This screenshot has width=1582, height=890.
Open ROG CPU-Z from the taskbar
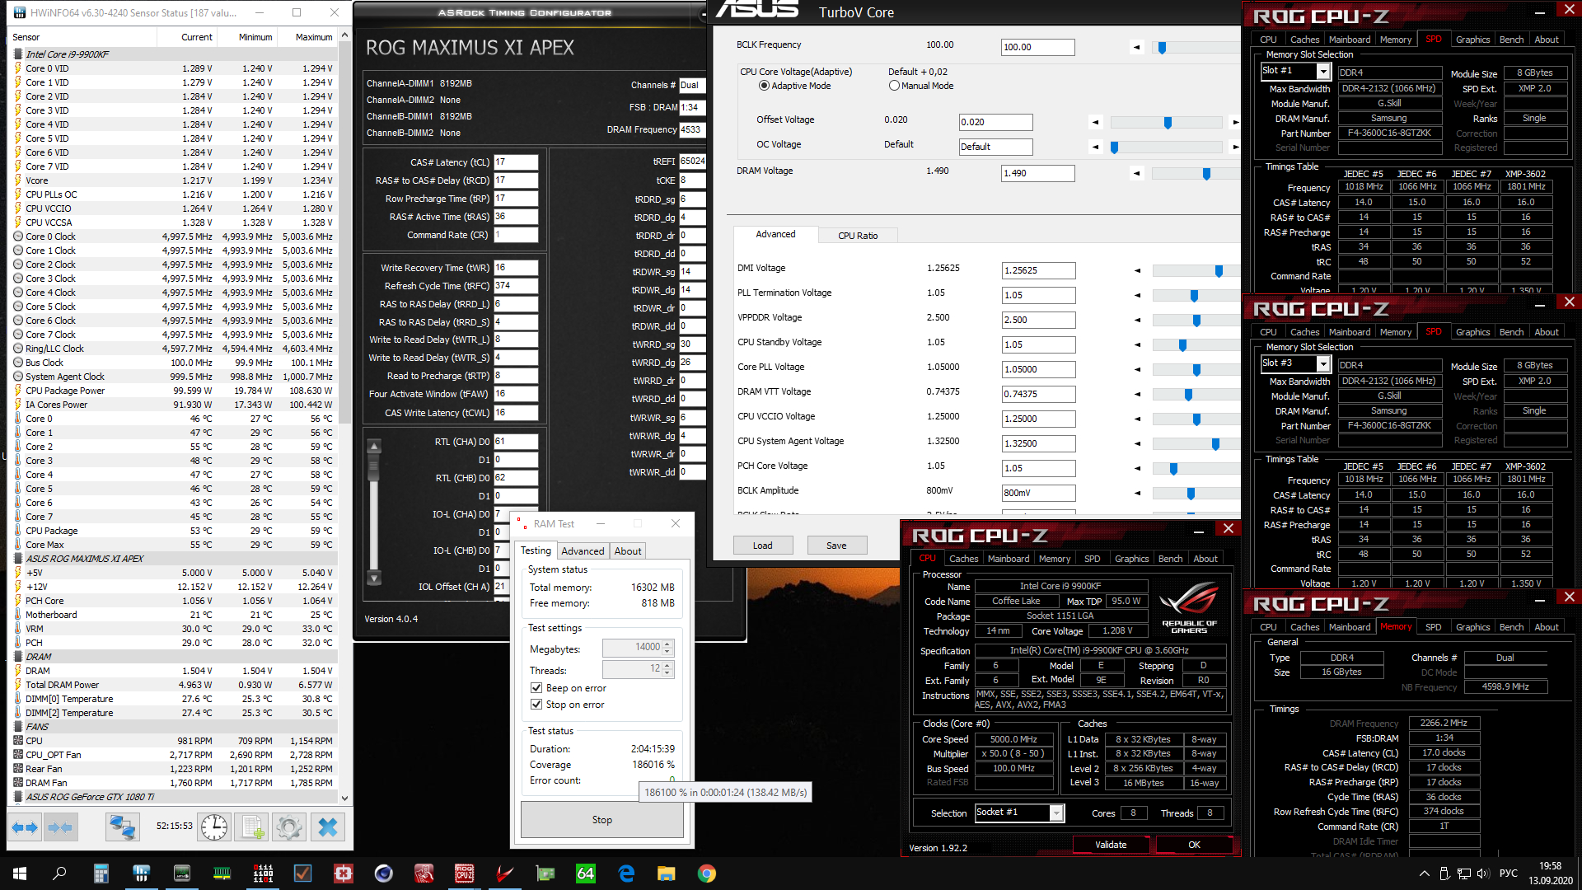click(x=465, y=874)
